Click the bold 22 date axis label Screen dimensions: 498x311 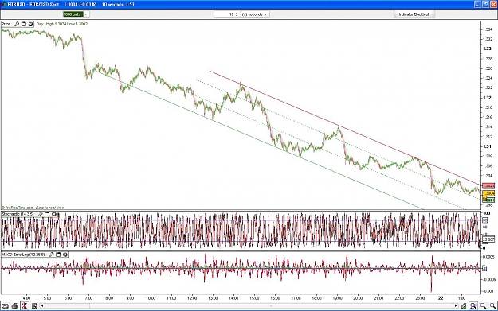[441, 298]
